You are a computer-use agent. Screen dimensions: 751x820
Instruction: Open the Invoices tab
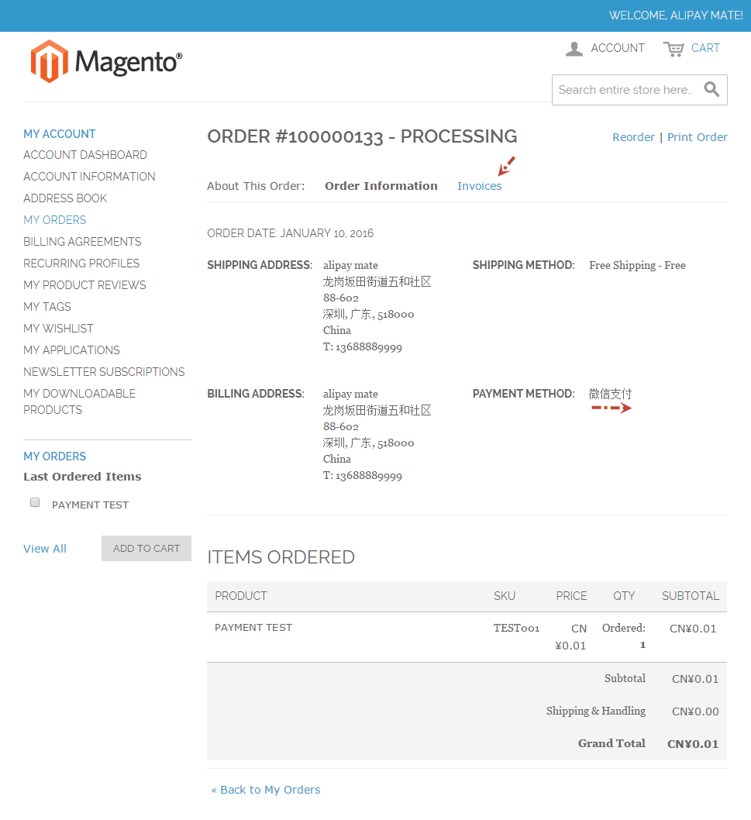click(479, 186)
